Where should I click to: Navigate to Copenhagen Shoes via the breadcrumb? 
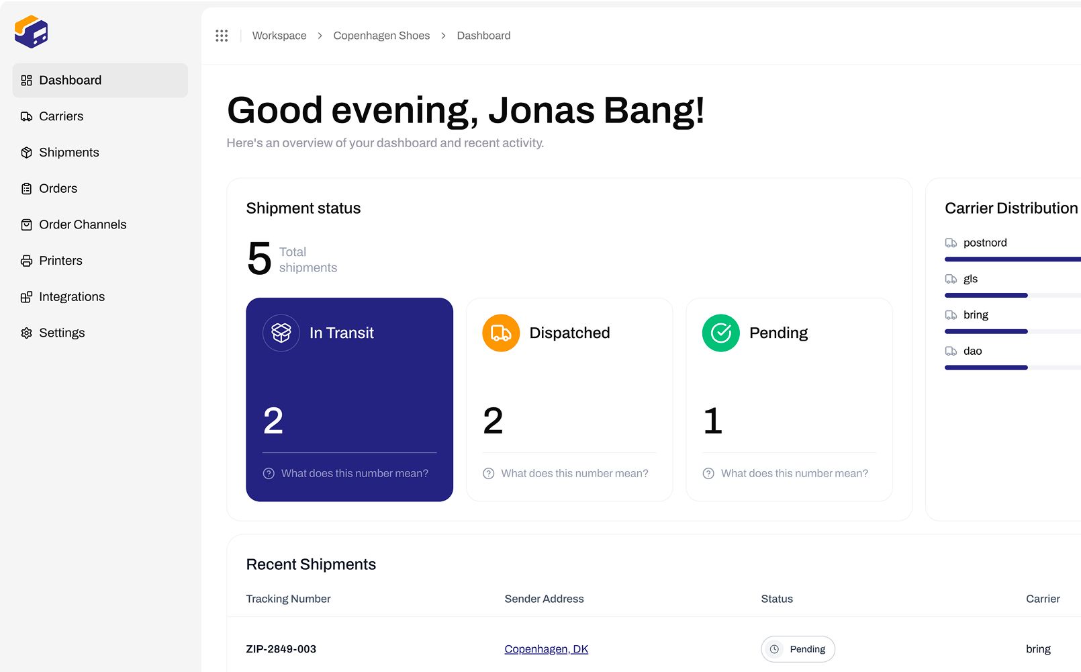point(381,35)
